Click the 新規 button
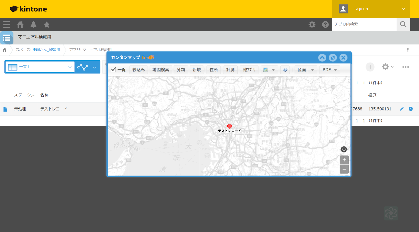Image resolution: width=419 pixels, height=232 pixels. pyautogui.click(x=197, y=70)
